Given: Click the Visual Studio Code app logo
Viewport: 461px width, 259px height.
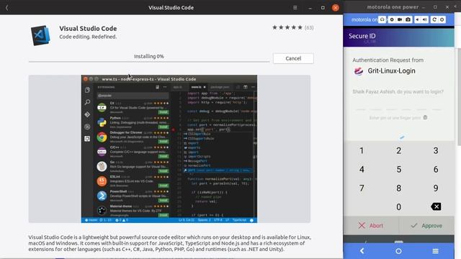Looking at the screenshot, I should (x=40, y=35).
